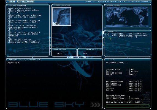Click the "Global trace on you at" line
This screenshot has height=110, width=157.
pyautogui.click(x=124, y=102)
